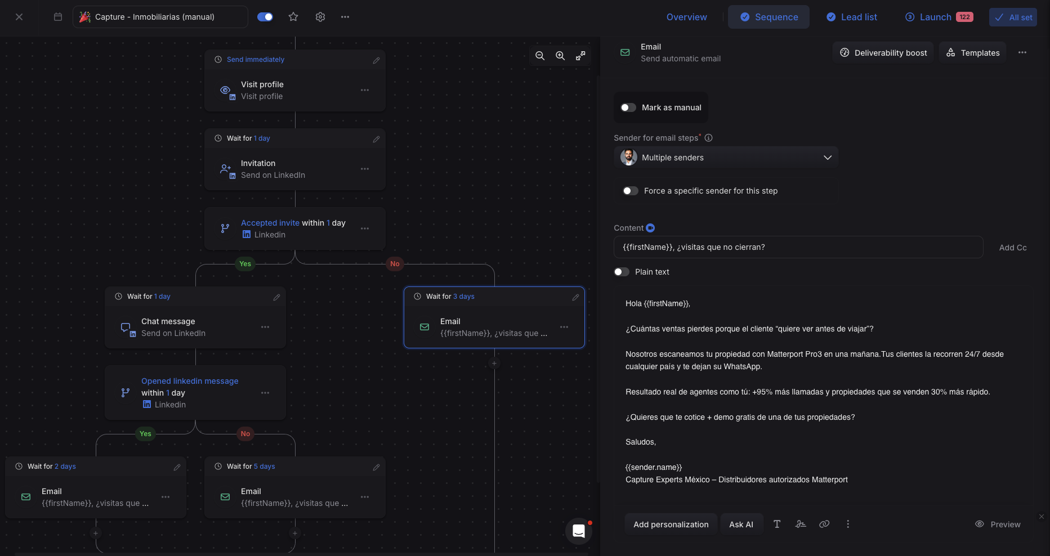Expand canvas to fullscreen
Image resolution: width=1050 pixels, height=556 pixels.
pos(580,56)
